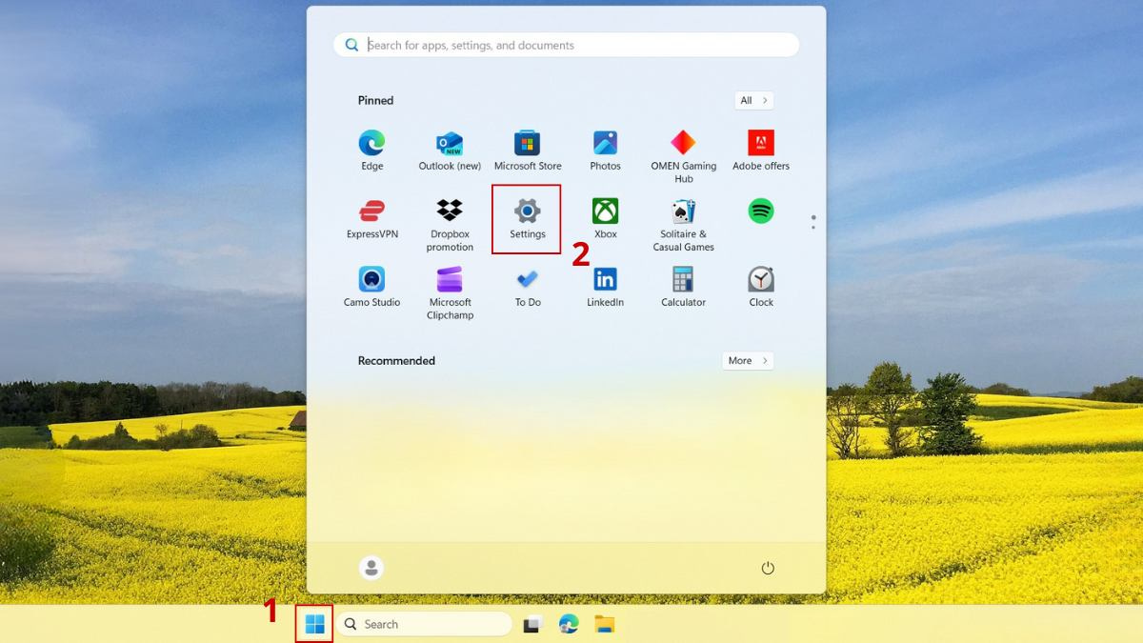Open the Settings gear app
The image size is (1143, 643).
click(x=527, y=219)
